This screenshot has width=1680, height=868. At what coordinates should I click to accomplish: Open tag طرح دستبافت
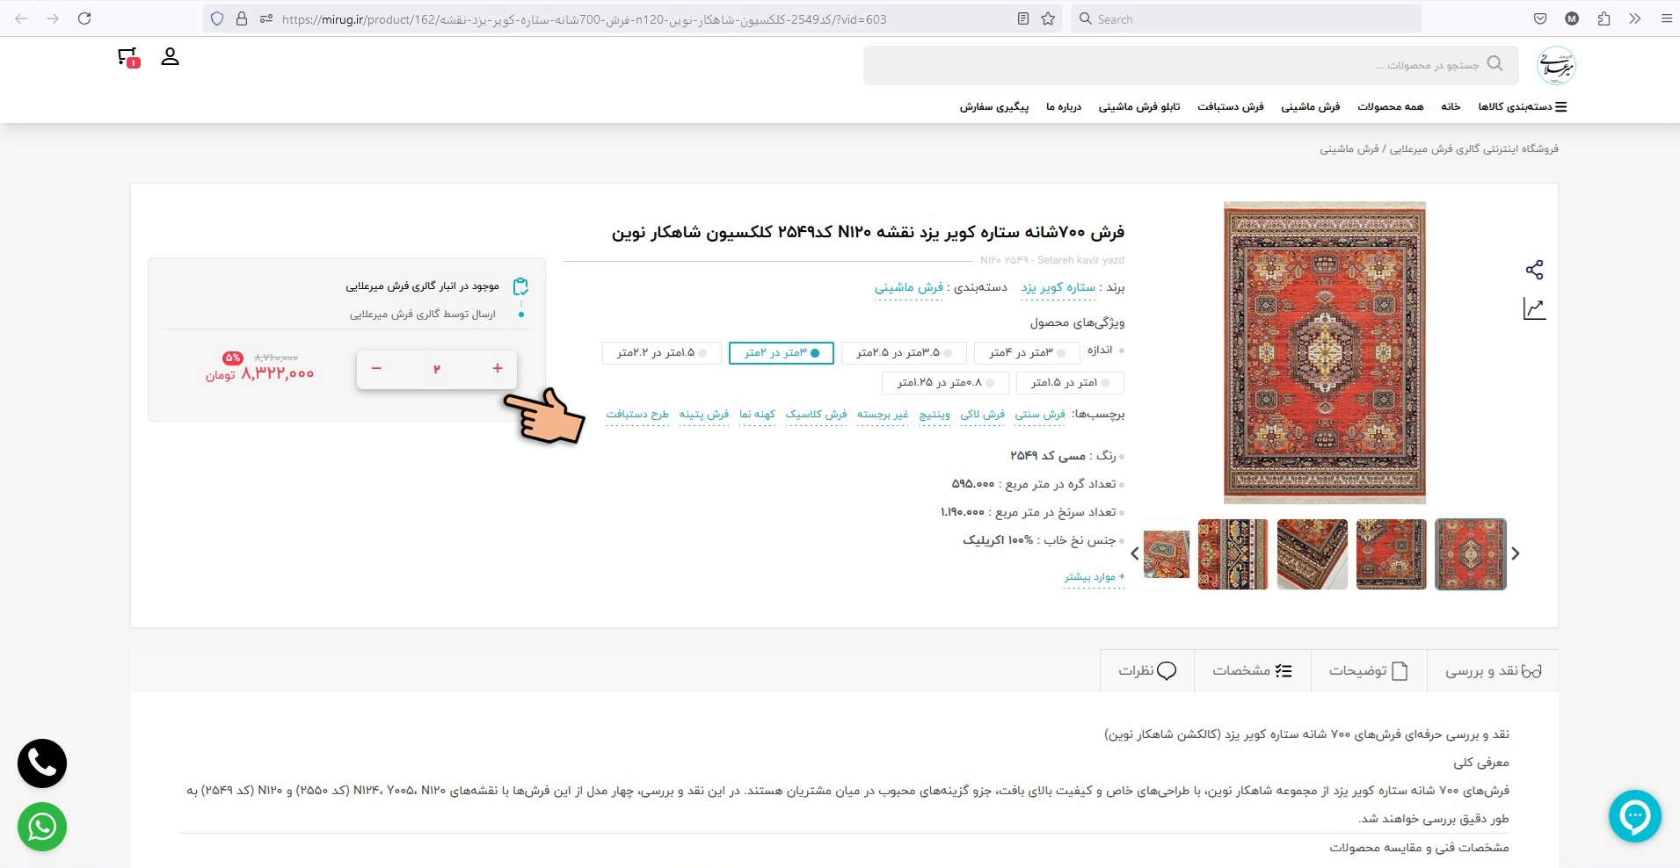click(x=637, y=415)
